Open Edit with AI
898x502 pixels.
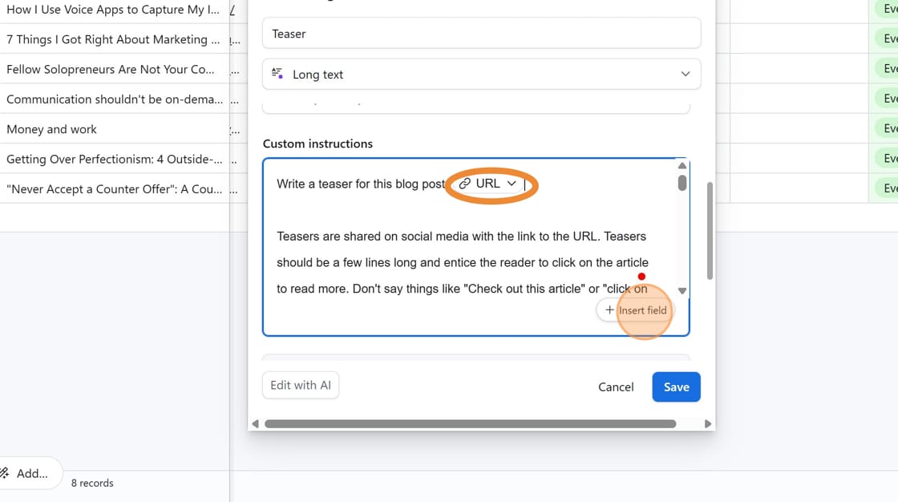pos(300,385)
